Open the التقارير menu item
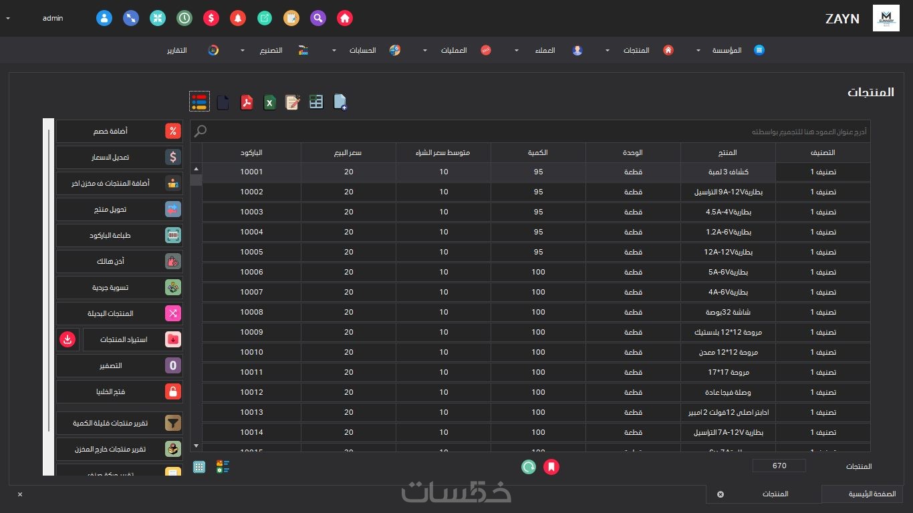 (177, 51)
